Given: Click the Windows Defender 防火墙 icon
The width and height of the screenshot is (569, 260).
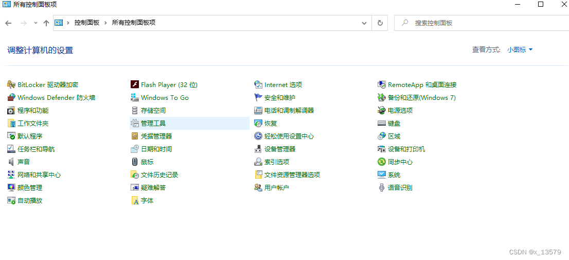Looking at the screenshot, I should click(x=11, y=98).
